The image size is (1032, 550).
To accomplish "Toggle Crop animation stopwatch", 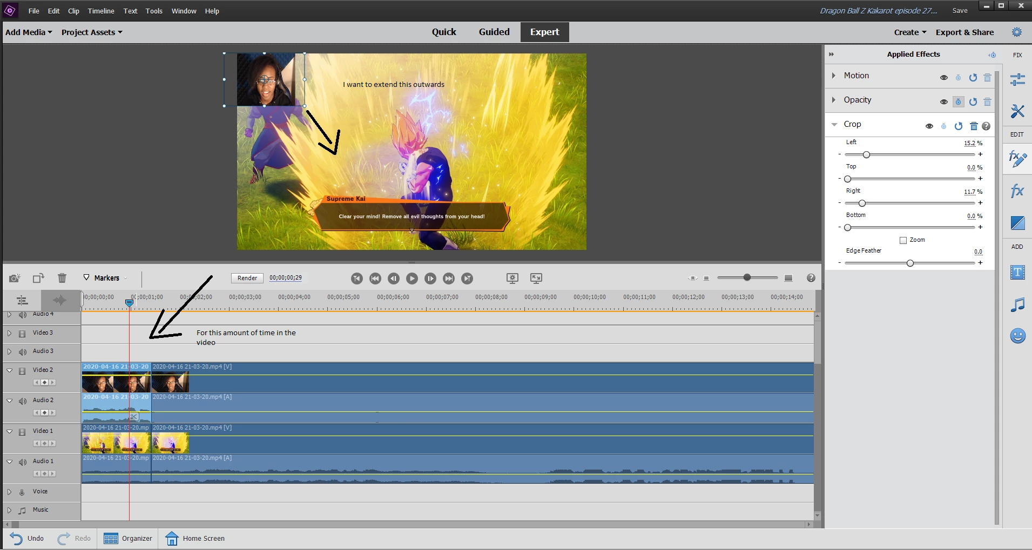I will 944,126.
